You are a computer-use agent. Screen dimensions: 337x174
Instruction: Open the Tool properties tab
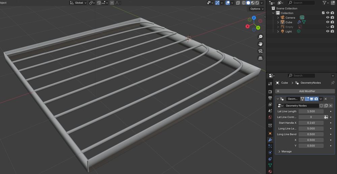[x=270, y=84]
